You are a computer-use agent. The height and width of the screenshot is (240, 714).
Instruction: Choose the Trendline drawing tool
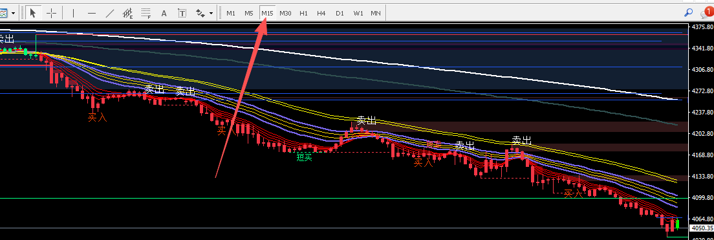pos(110,13)
